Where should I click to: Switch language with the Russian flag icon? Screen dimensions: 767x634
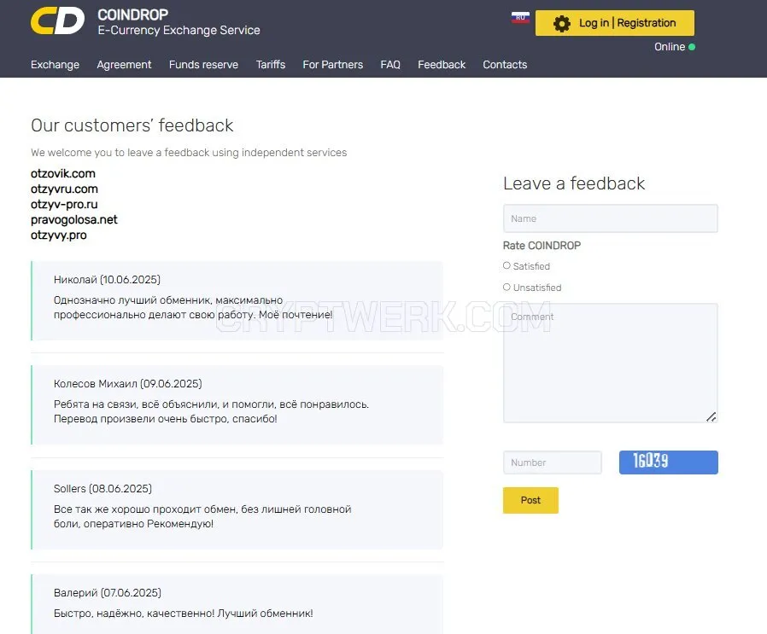tap(520, 18)
